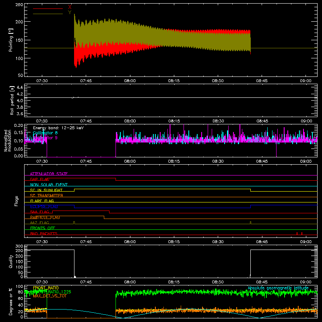Click the olive Y legend label
The width and height of the screenshot is (322, 322).
click(70, 12)
